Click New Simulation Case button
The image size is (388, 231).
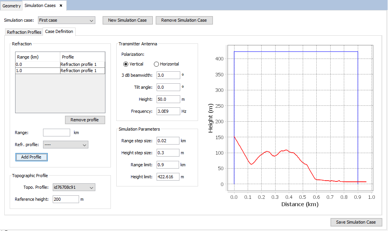click(128, 20)
